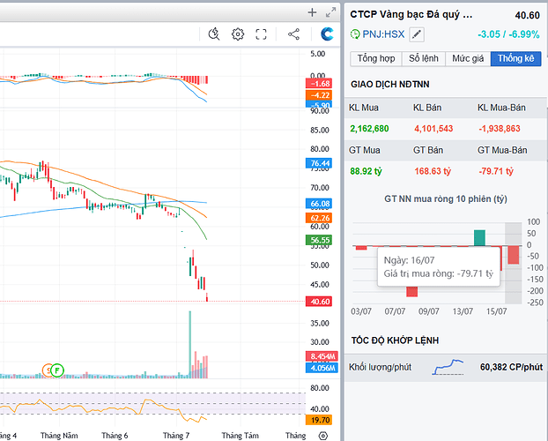This screenshot has height=441, width=548.
Task: Click the tallest green volume bar in July
Action: tap(190, 344)
